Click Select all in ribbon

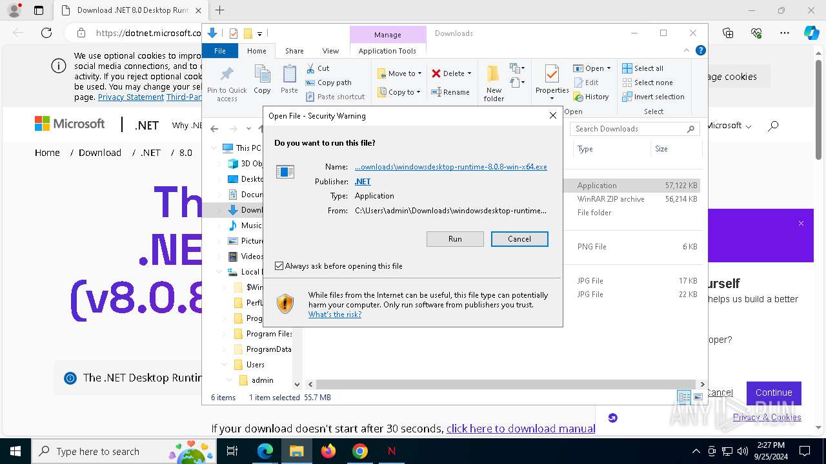[x=643, y=68]
